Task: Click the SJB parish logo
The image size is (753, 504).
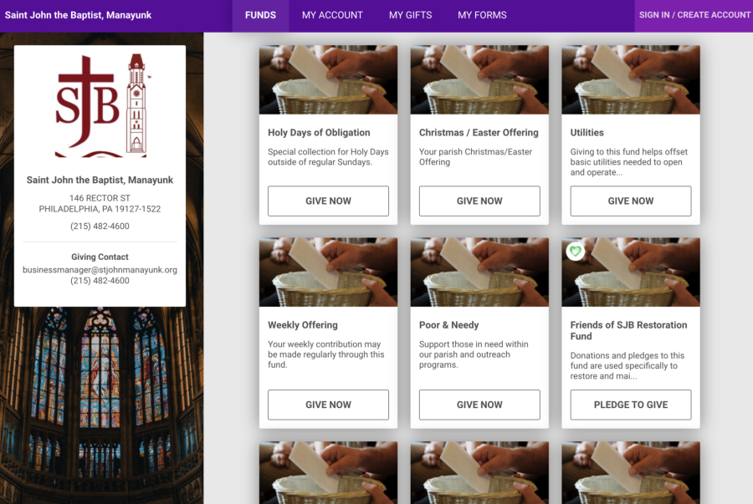Action: tap(100, 105)
